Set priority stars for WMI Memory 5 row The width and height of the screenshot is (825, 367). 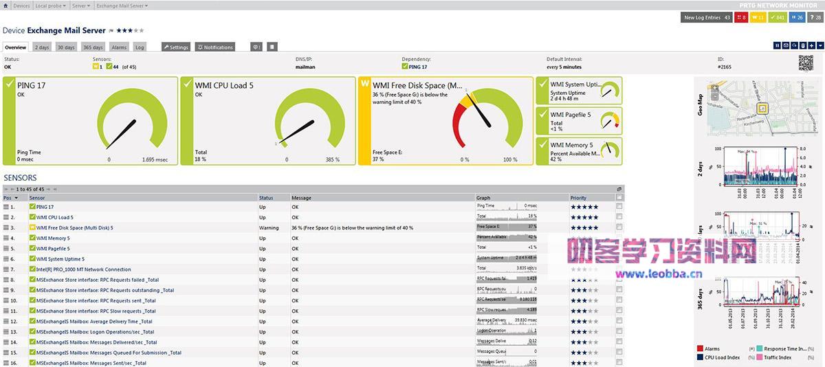tap(584, 238)
